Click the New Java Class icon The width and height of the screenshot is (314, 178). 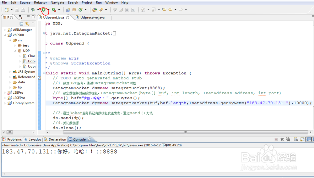80,10
